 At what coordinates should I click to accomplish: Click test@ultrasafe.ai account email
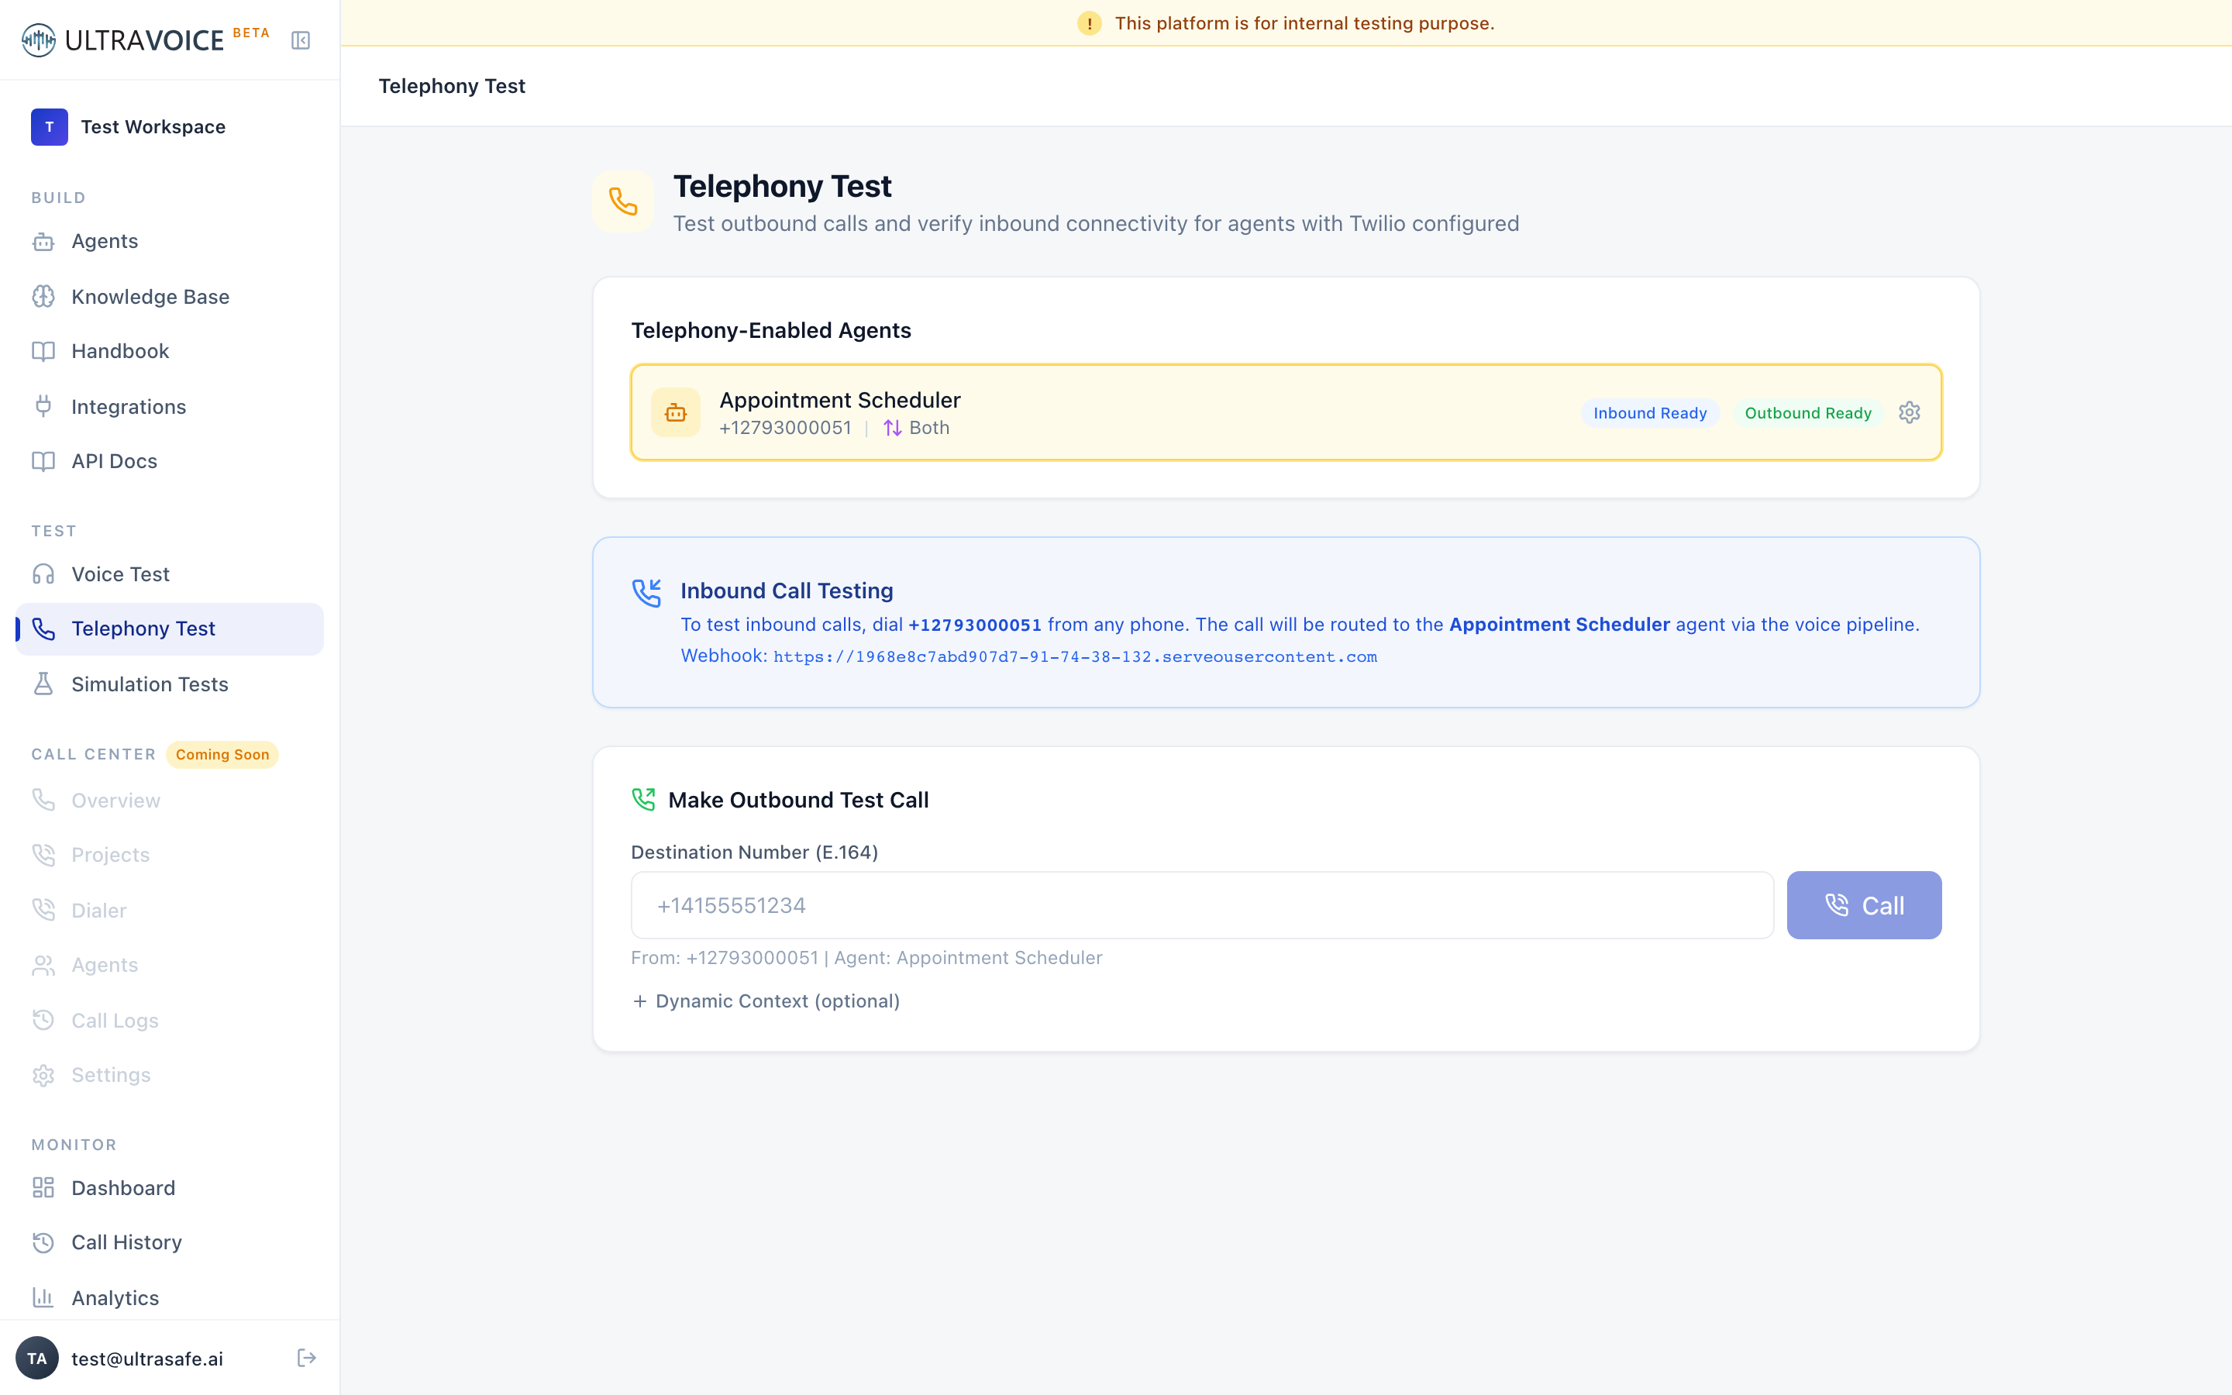pos(147,1358)
